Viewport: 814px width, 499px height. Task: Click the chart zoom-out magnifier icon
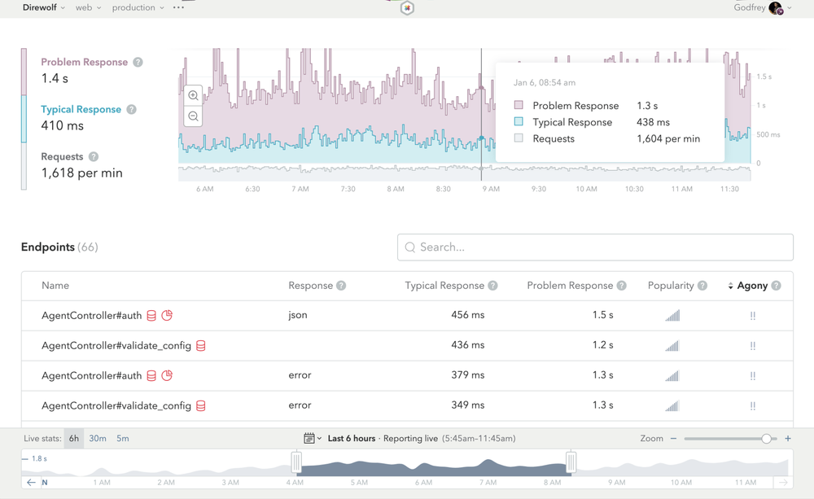click(x=193, y=116)
